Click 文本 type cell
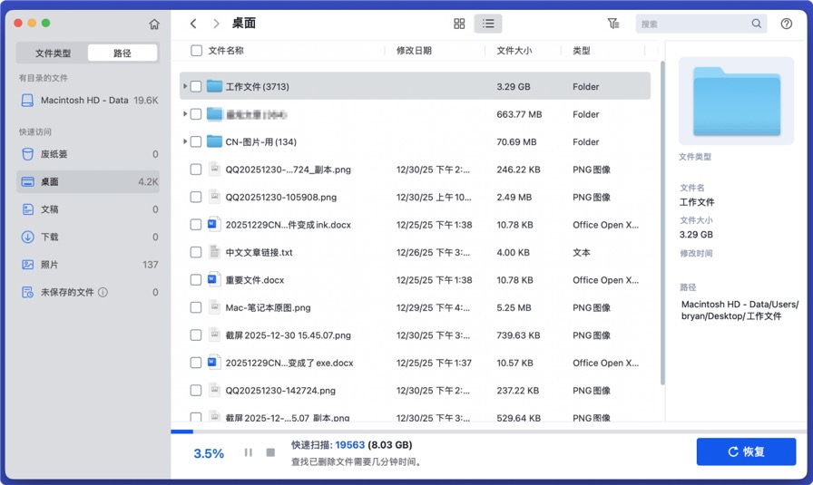The image size is (813, 485). [582, 252]
